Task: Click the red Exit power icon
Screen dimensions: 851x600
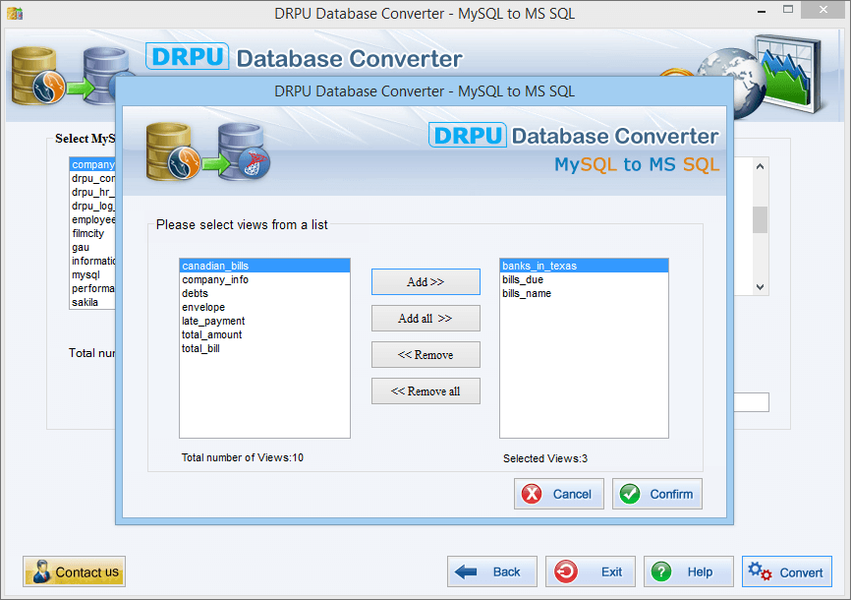Action: click(565, 571)
